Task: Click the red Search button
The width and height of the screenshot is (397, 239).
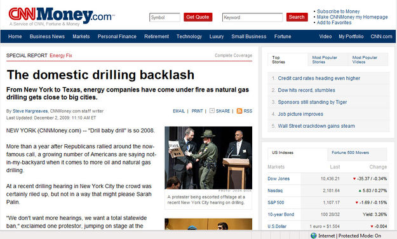Action: pos(297,17)
